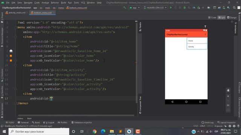Open the Layout Inspector
The width and height of the screenshot is (241, 135).
coord(227,123)
